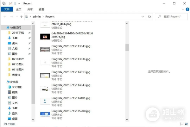
Task: Click the file list scroll up arrow
Action: [127, 23]
